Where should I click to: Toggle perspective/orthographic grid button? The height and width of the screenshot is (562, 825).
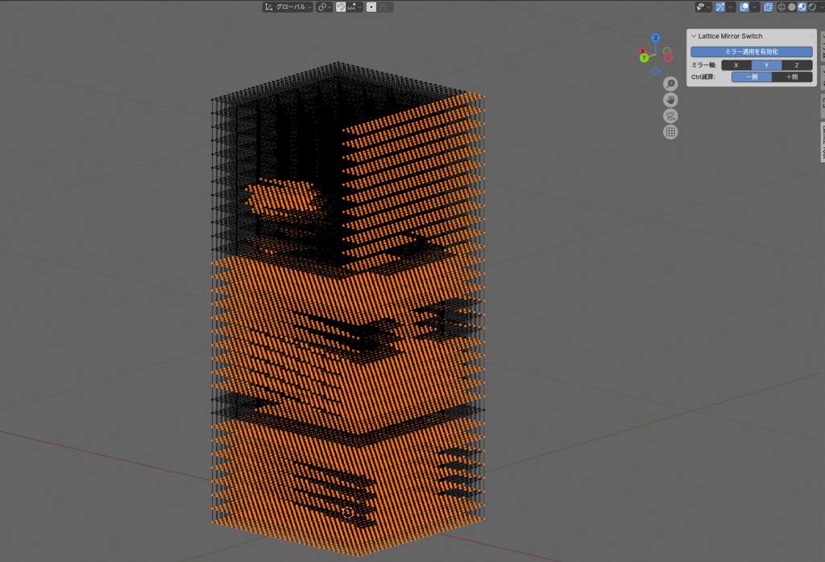(x=670, y=133)
